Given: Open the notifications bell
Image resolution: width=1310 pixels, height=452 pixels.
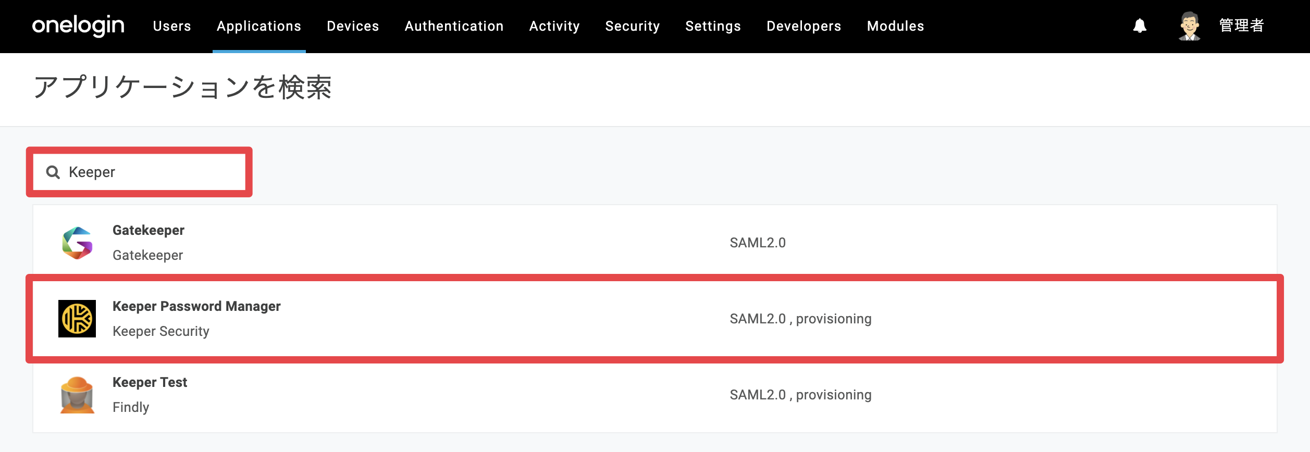Looking at the screenshot, I should 1140,26.
